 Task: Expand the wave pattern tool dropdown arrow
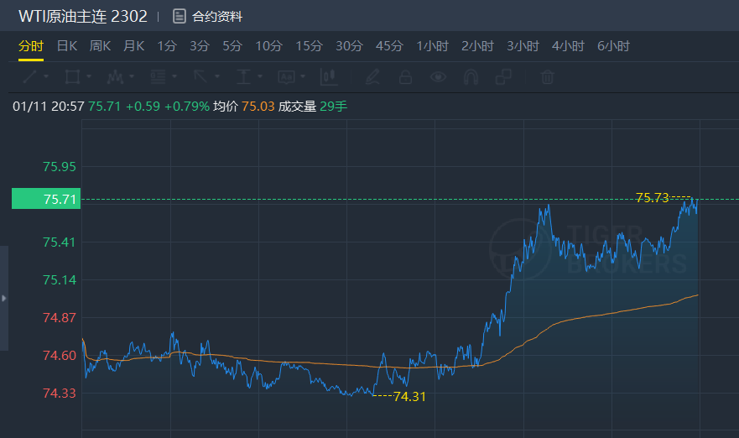tap(132, 76)
